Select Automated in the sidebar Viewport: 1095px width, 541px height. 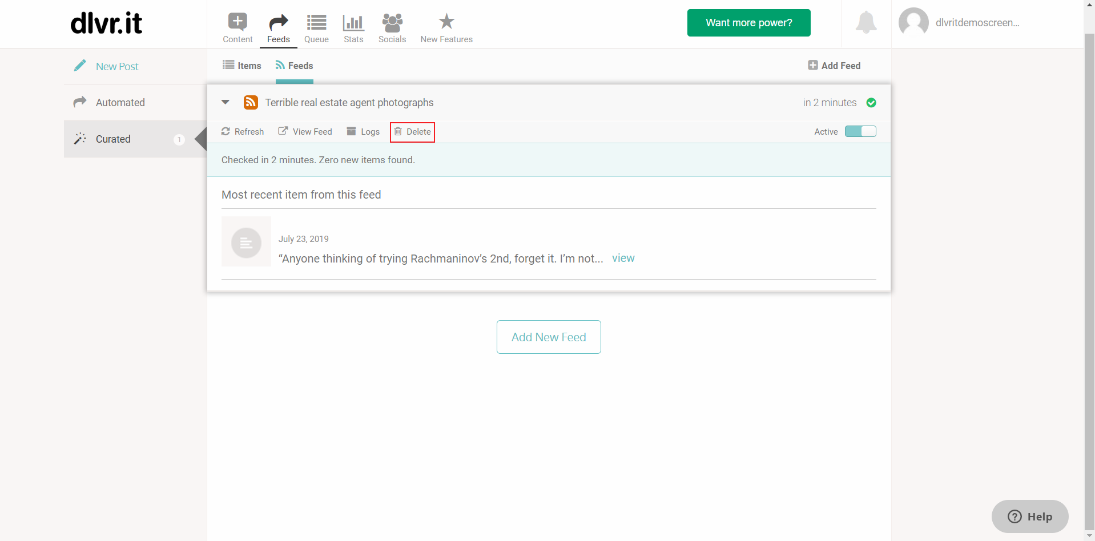120,103
